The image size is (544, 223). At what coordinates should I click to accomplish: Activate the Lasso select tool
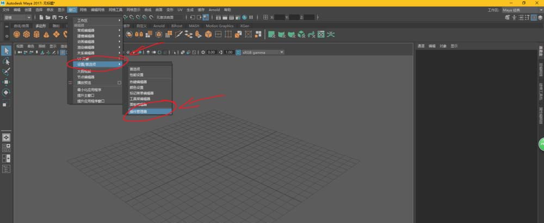pos(6,61)
